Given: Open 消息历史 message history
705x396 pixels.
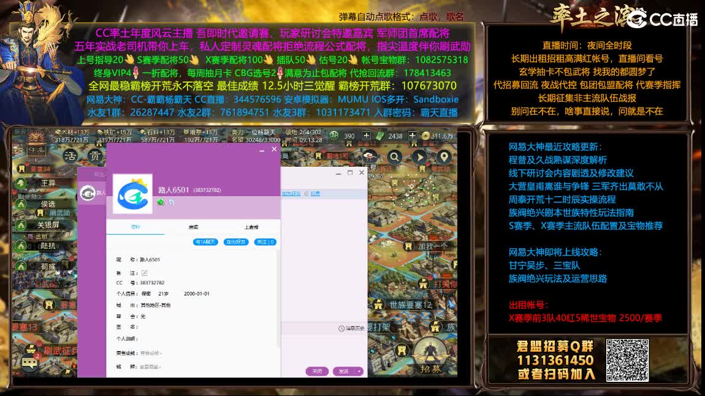Looking at the screenshot, I should click(x=351, y=329).
